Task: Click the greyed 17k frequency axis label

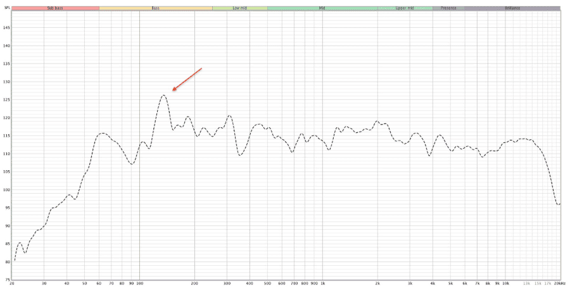Action: point(547,284)
